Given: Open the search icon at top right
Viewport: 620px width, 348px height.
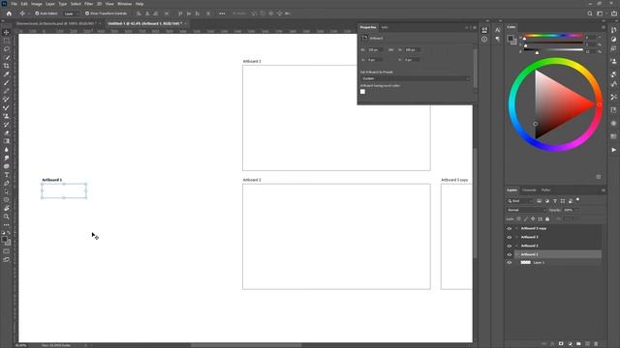Looking at the screenshot, I should [590, 14].
